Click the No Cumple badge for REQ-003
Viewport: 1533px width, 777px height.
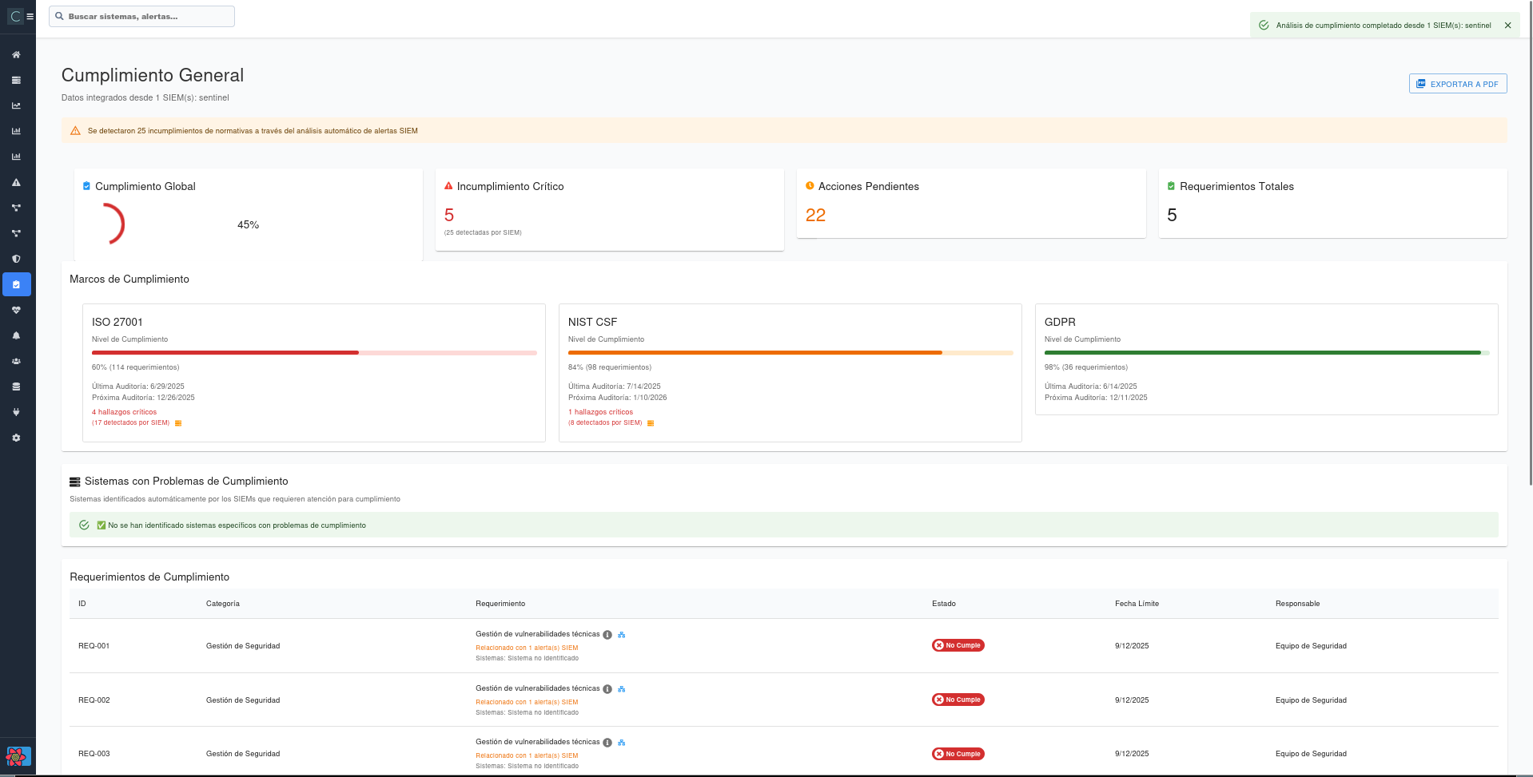pos(958,754)
